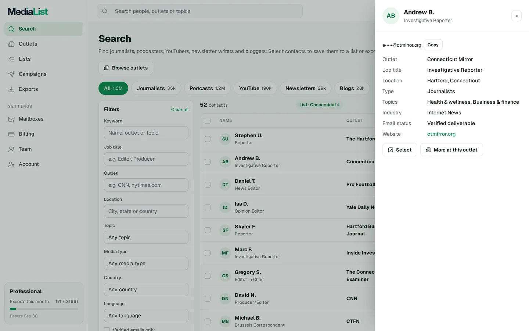
Task: Click the Team people icon
Action: point(11,149)
